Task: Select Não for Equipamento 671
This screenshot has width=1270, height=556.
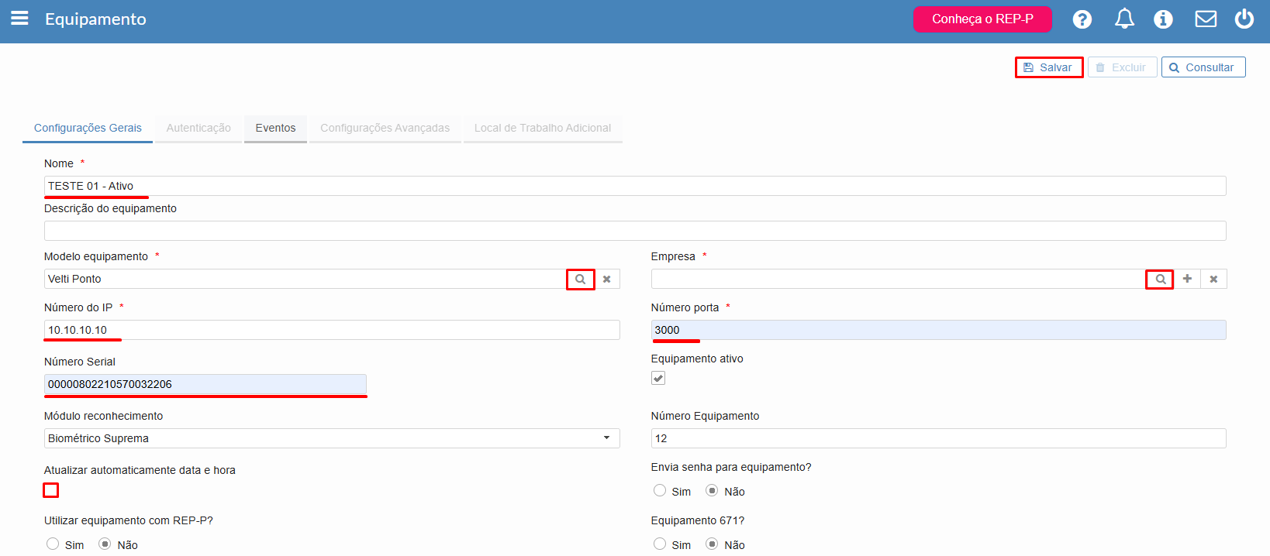Action: coord(712,544)
